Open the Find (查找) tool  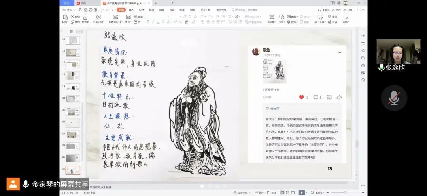pos(332,17)
